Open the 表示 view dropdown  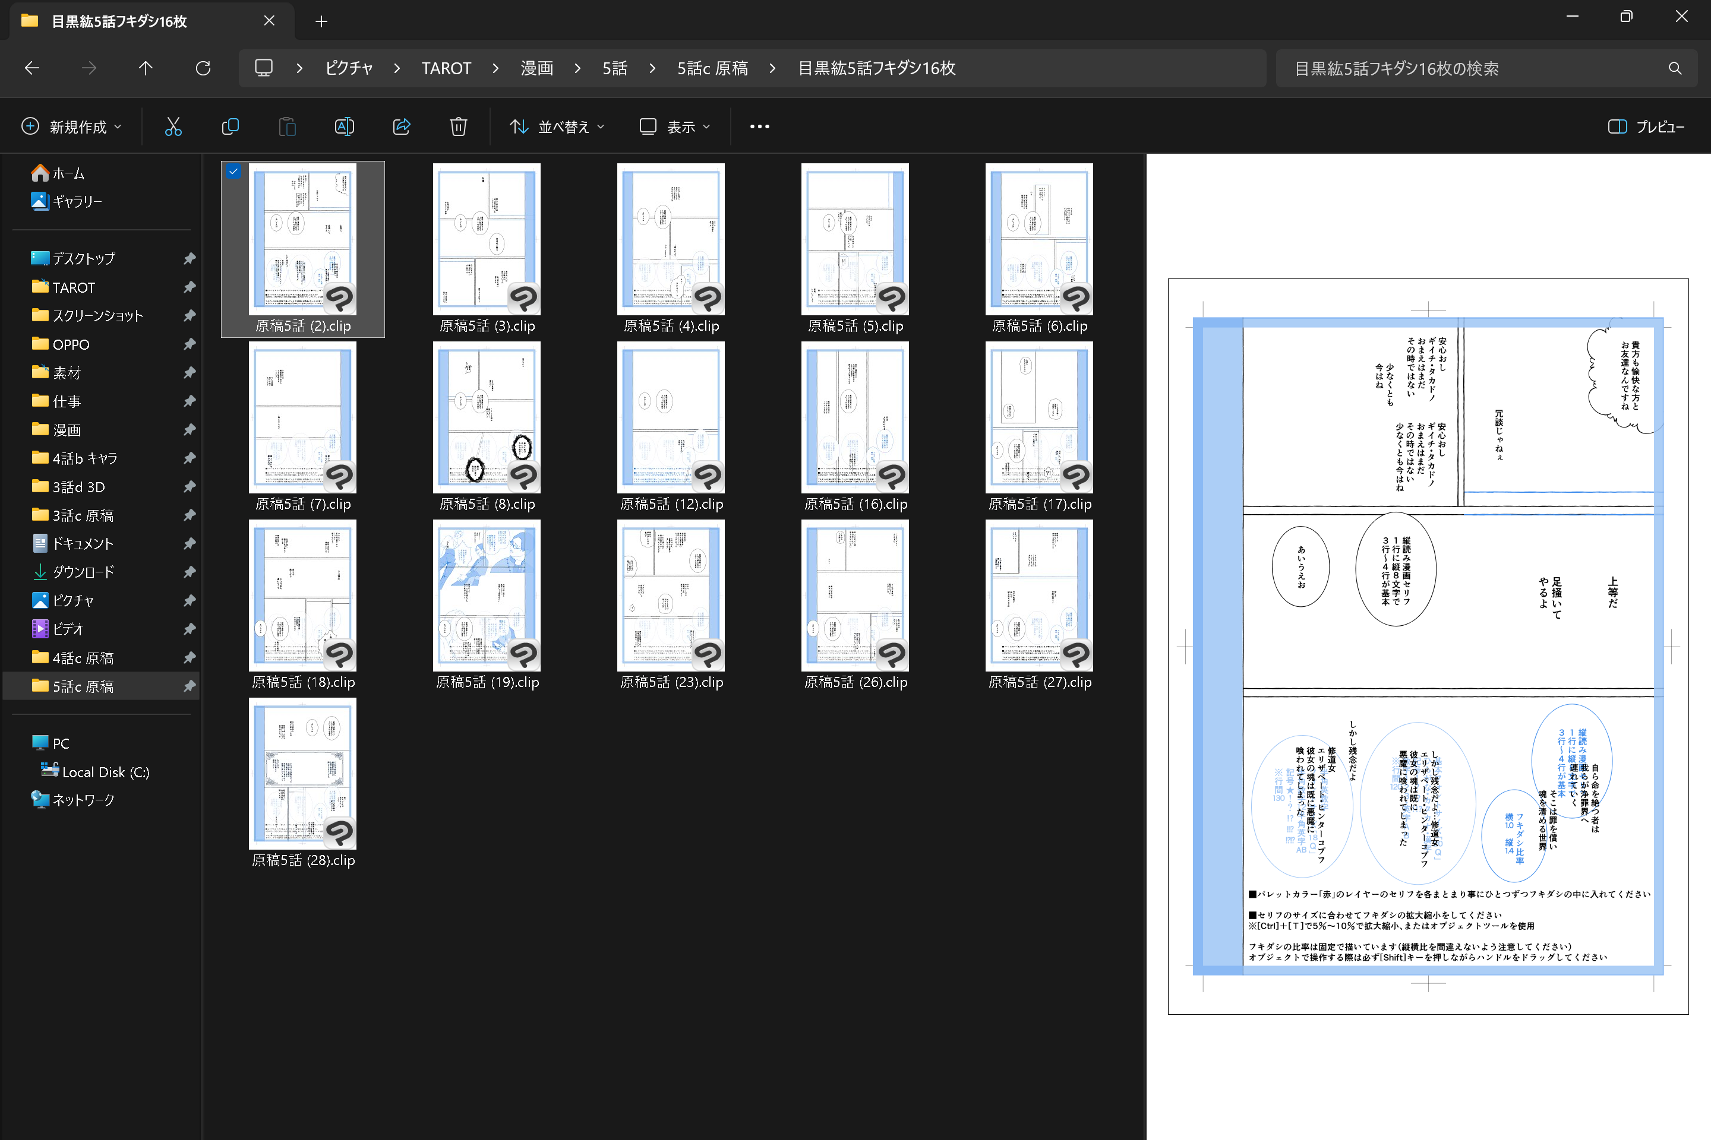coord(674,126)
